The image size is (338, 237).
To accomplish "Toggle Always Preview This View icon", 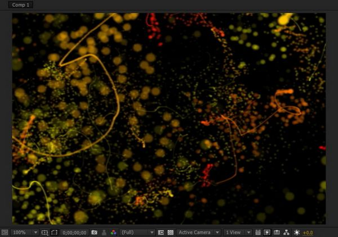I will pos(5,233).
